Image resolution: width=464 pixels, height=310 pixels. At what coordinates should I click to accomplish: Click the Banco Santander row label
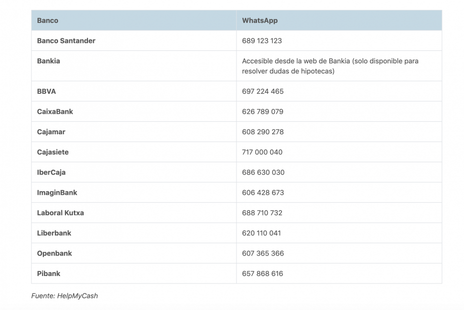65,40
